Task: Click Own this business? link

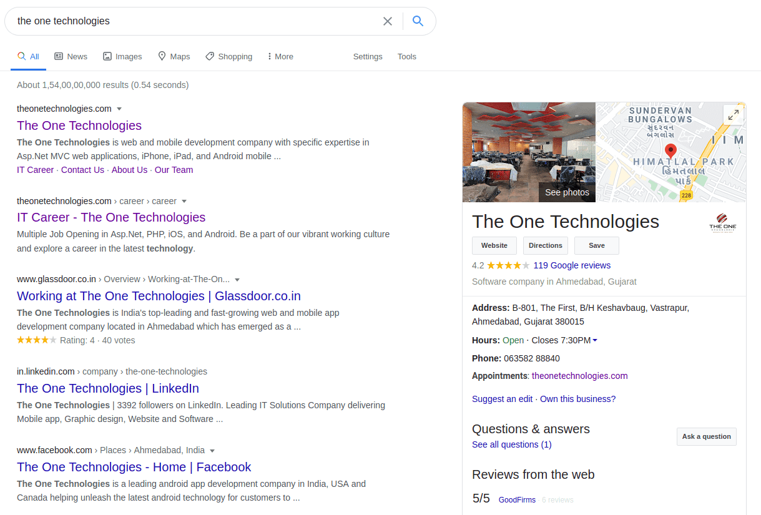Action: pyautogui.click(x=578, y=399)
